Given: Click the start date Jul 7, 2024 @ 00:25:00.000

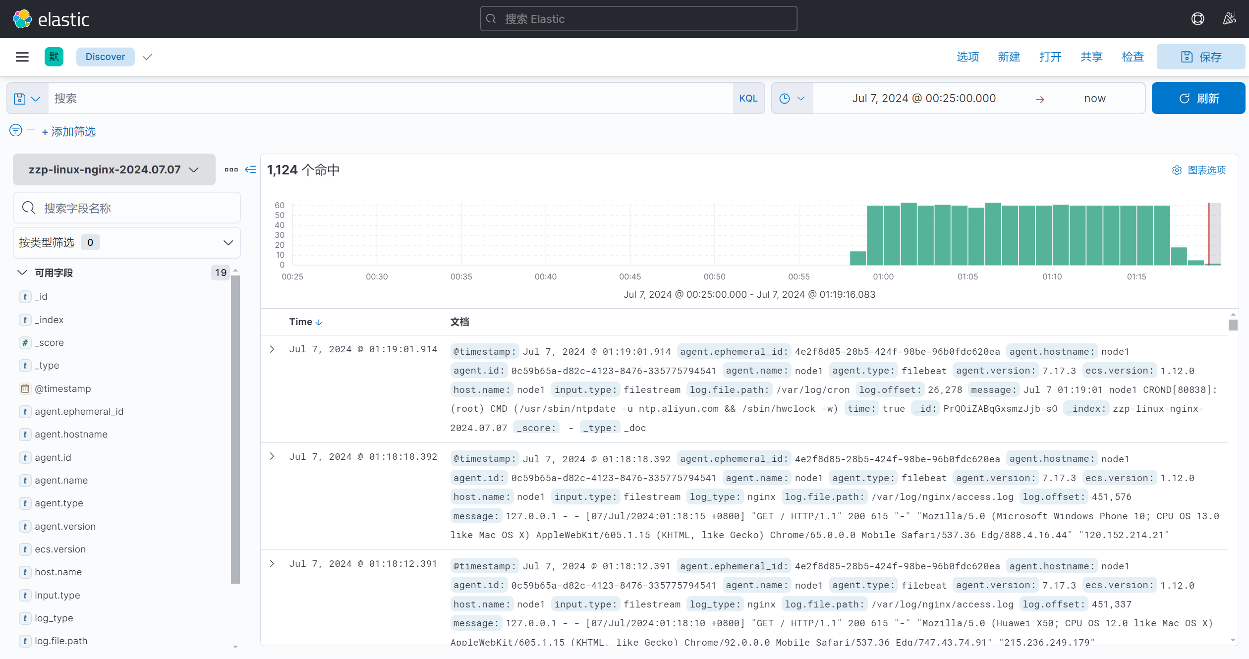Looking at the screenshot, I should (x=924, y=99).
